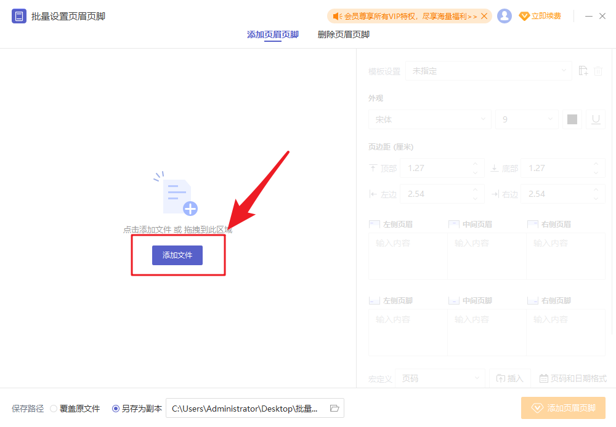Screen dimensions: 616x427
Task: Open the 宏定义 dropdown showing 页码
Action: (x=440, y=378)
